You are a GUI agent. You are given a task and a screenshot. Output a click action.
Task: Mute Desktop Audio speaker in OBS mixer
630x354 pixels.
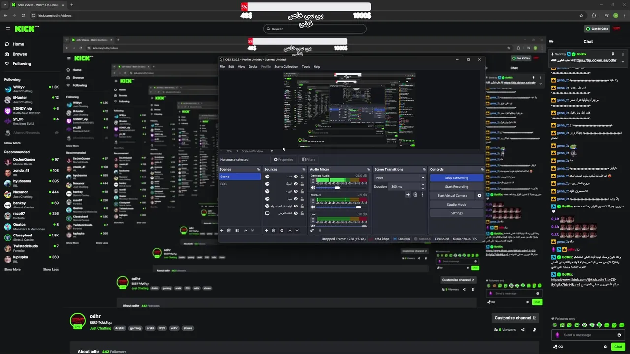313,188
